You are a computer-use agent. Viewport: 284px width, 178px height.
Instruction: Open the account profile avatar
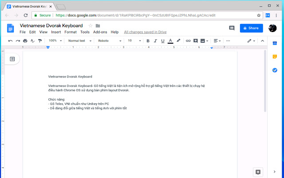(272, 28)
